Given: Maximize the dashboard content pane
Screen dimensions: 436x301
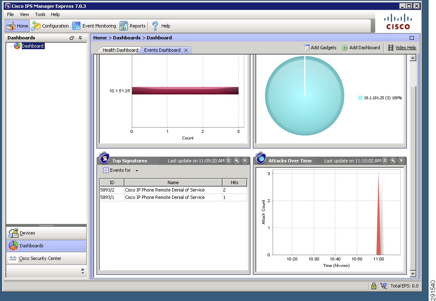Looking at the screenshot, I should coord(412,38).
